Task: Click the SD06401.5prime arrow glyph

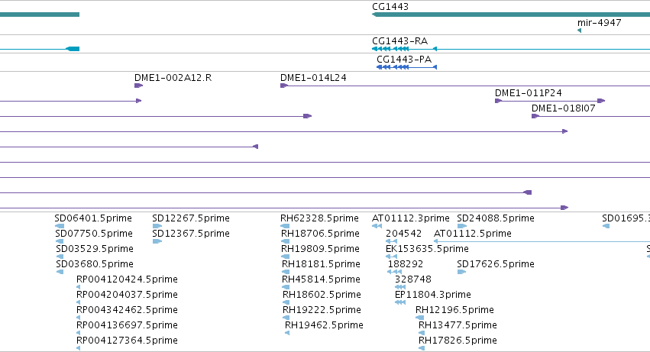Action: point(60,226)
